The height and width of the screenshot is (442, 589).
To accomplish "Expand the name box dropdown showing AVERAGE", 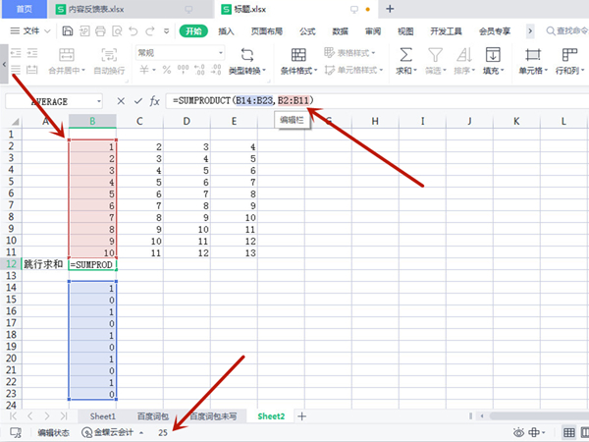I will point(98,101).
